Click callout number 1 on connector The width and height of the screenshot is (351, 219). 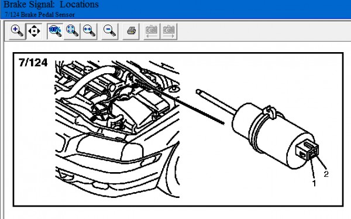314,183
